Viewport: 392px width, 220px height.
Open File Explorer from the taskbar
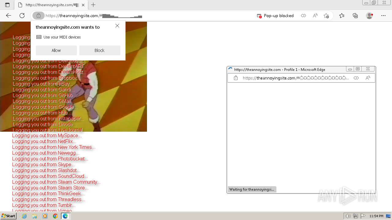coord(35,216)
